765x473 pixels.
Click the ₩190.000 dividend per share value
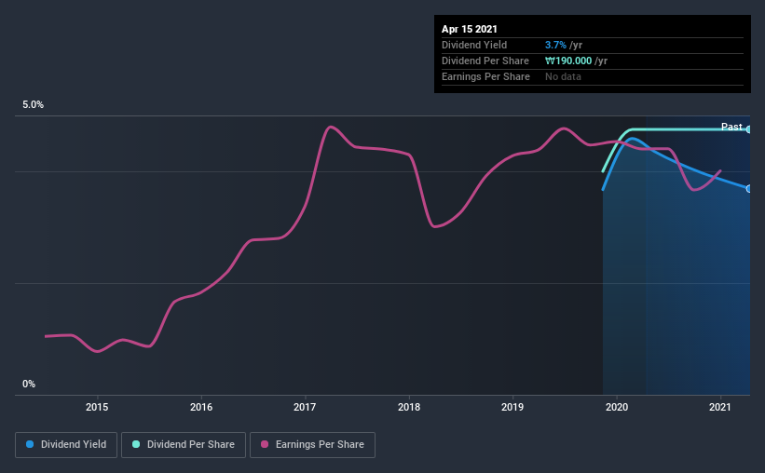(568, 61)
